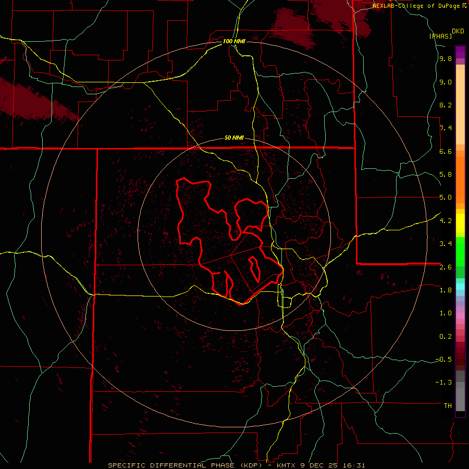
Task: Click the 5.0 value on the scale
Action: click(x=446, y=198)
